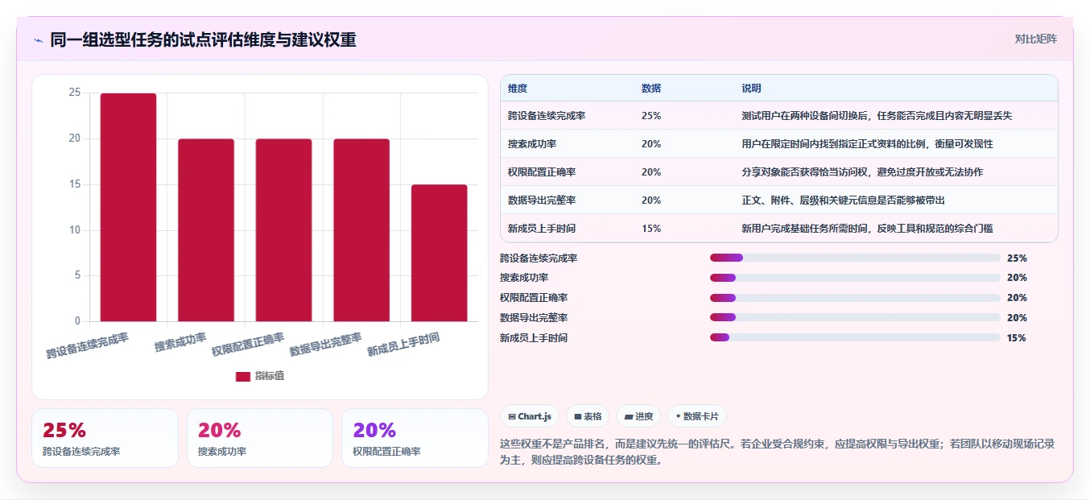
Task: Click the 数据卡片 tag chip
Action: coord(697,416)
